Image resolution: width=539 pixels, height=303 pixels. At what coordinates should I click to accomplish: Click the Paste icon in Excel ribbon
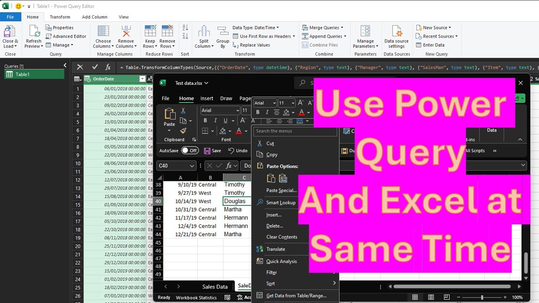click(x=170, y=114)
